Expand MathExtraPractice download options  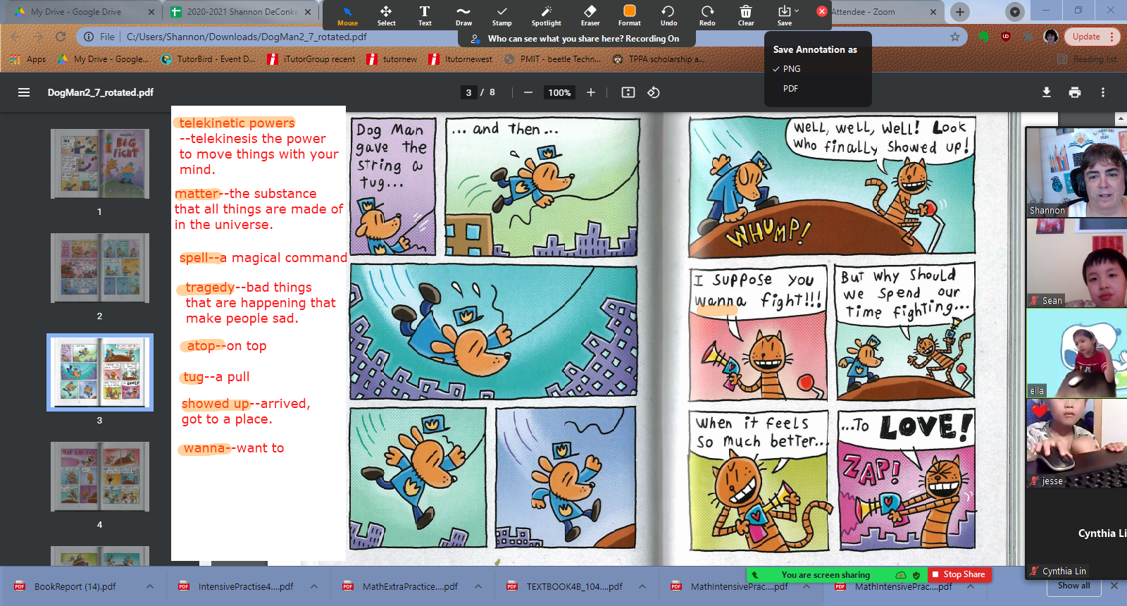(x=478, y=586)
